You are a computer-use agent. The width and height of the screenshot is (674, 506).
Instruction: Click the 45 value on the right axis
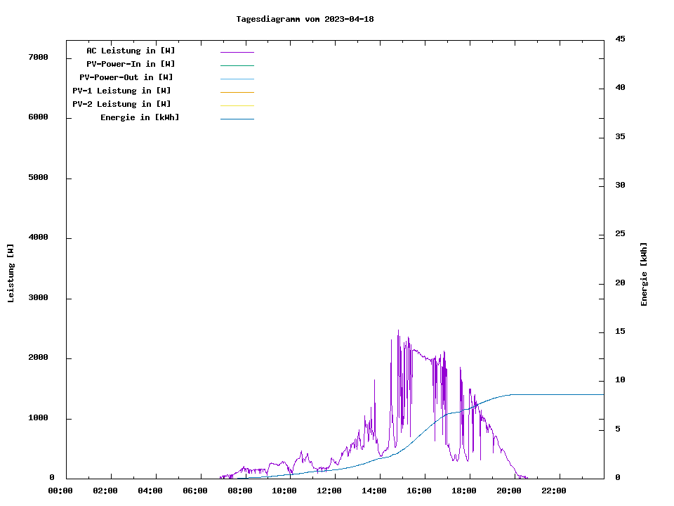coord(621,39)
